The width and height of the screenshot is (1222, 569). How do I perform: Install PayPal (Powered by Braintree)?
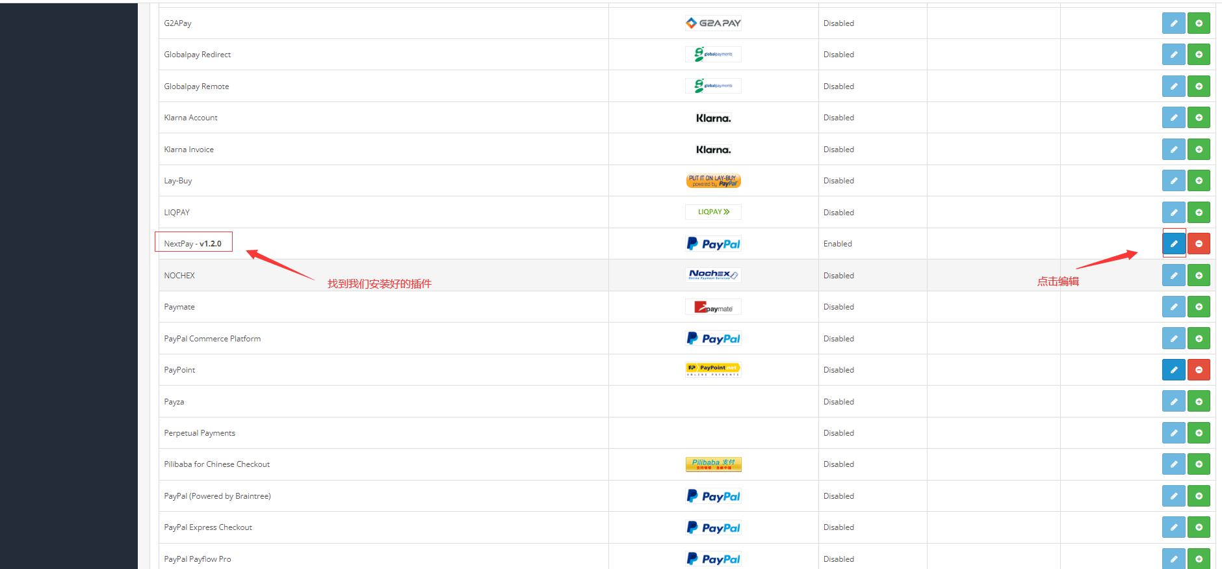click(1199, 496)
